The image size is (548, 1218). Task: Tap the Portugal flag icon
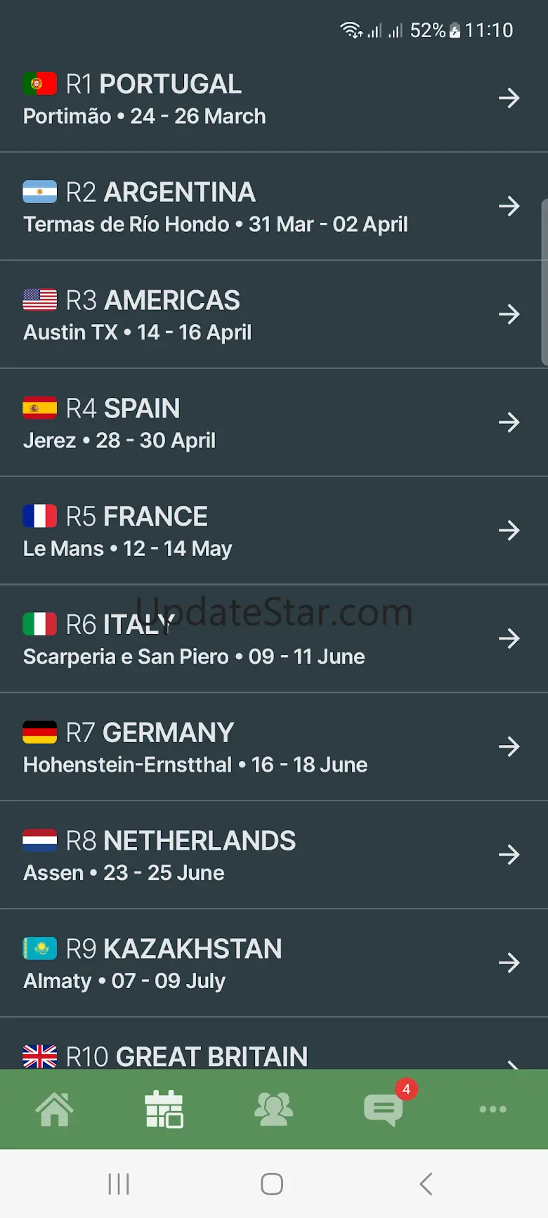click(39, 84)
